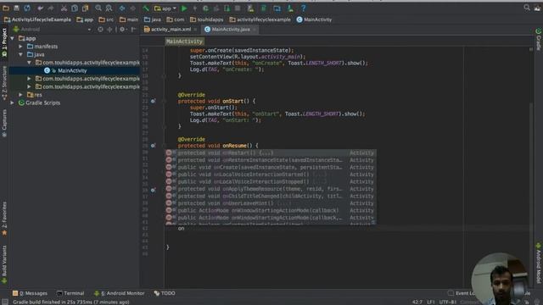Toggle the Build Variants tool window
The image size is (543, 305).
[x=4, y=264]
